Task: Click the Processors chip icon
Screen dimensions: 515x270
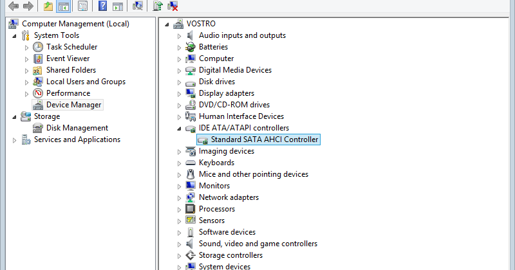Action: click(190, 209)
